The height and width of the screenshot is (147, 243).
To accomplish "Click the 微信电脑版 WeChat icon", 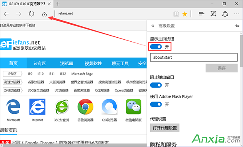I will (134, 107).
